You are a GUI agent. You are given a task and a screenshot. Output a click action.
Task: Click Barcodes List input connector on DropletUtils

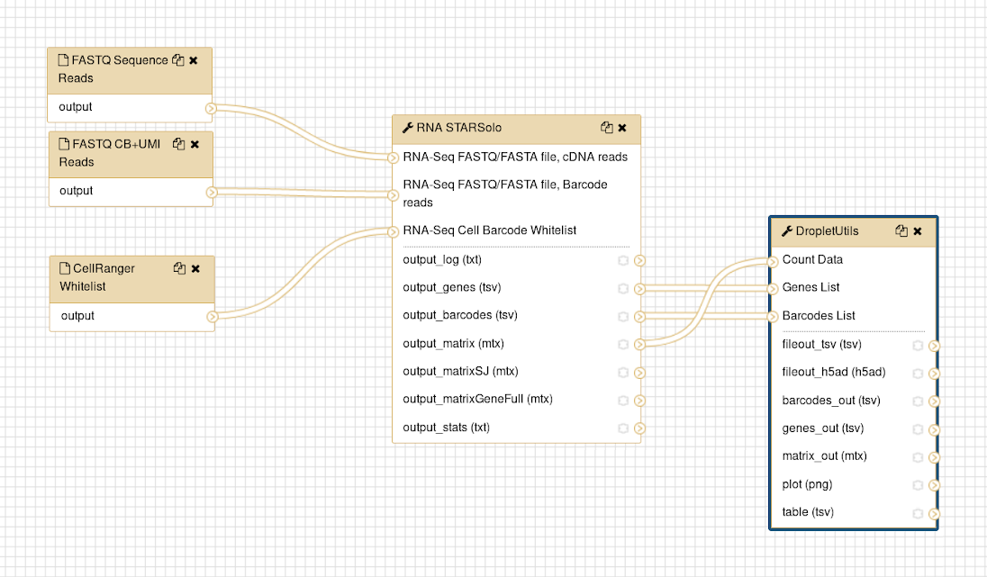tap(773, 317)
